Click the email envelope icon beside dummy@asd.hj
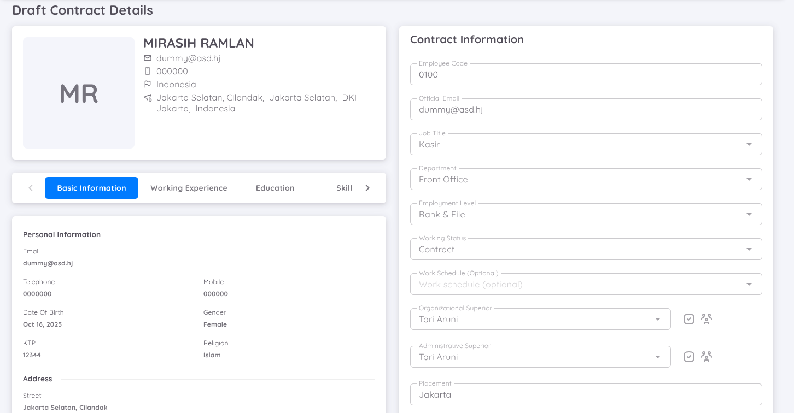Screen dimensions: 794x413 pyautogui.click(x=148, y=58)
